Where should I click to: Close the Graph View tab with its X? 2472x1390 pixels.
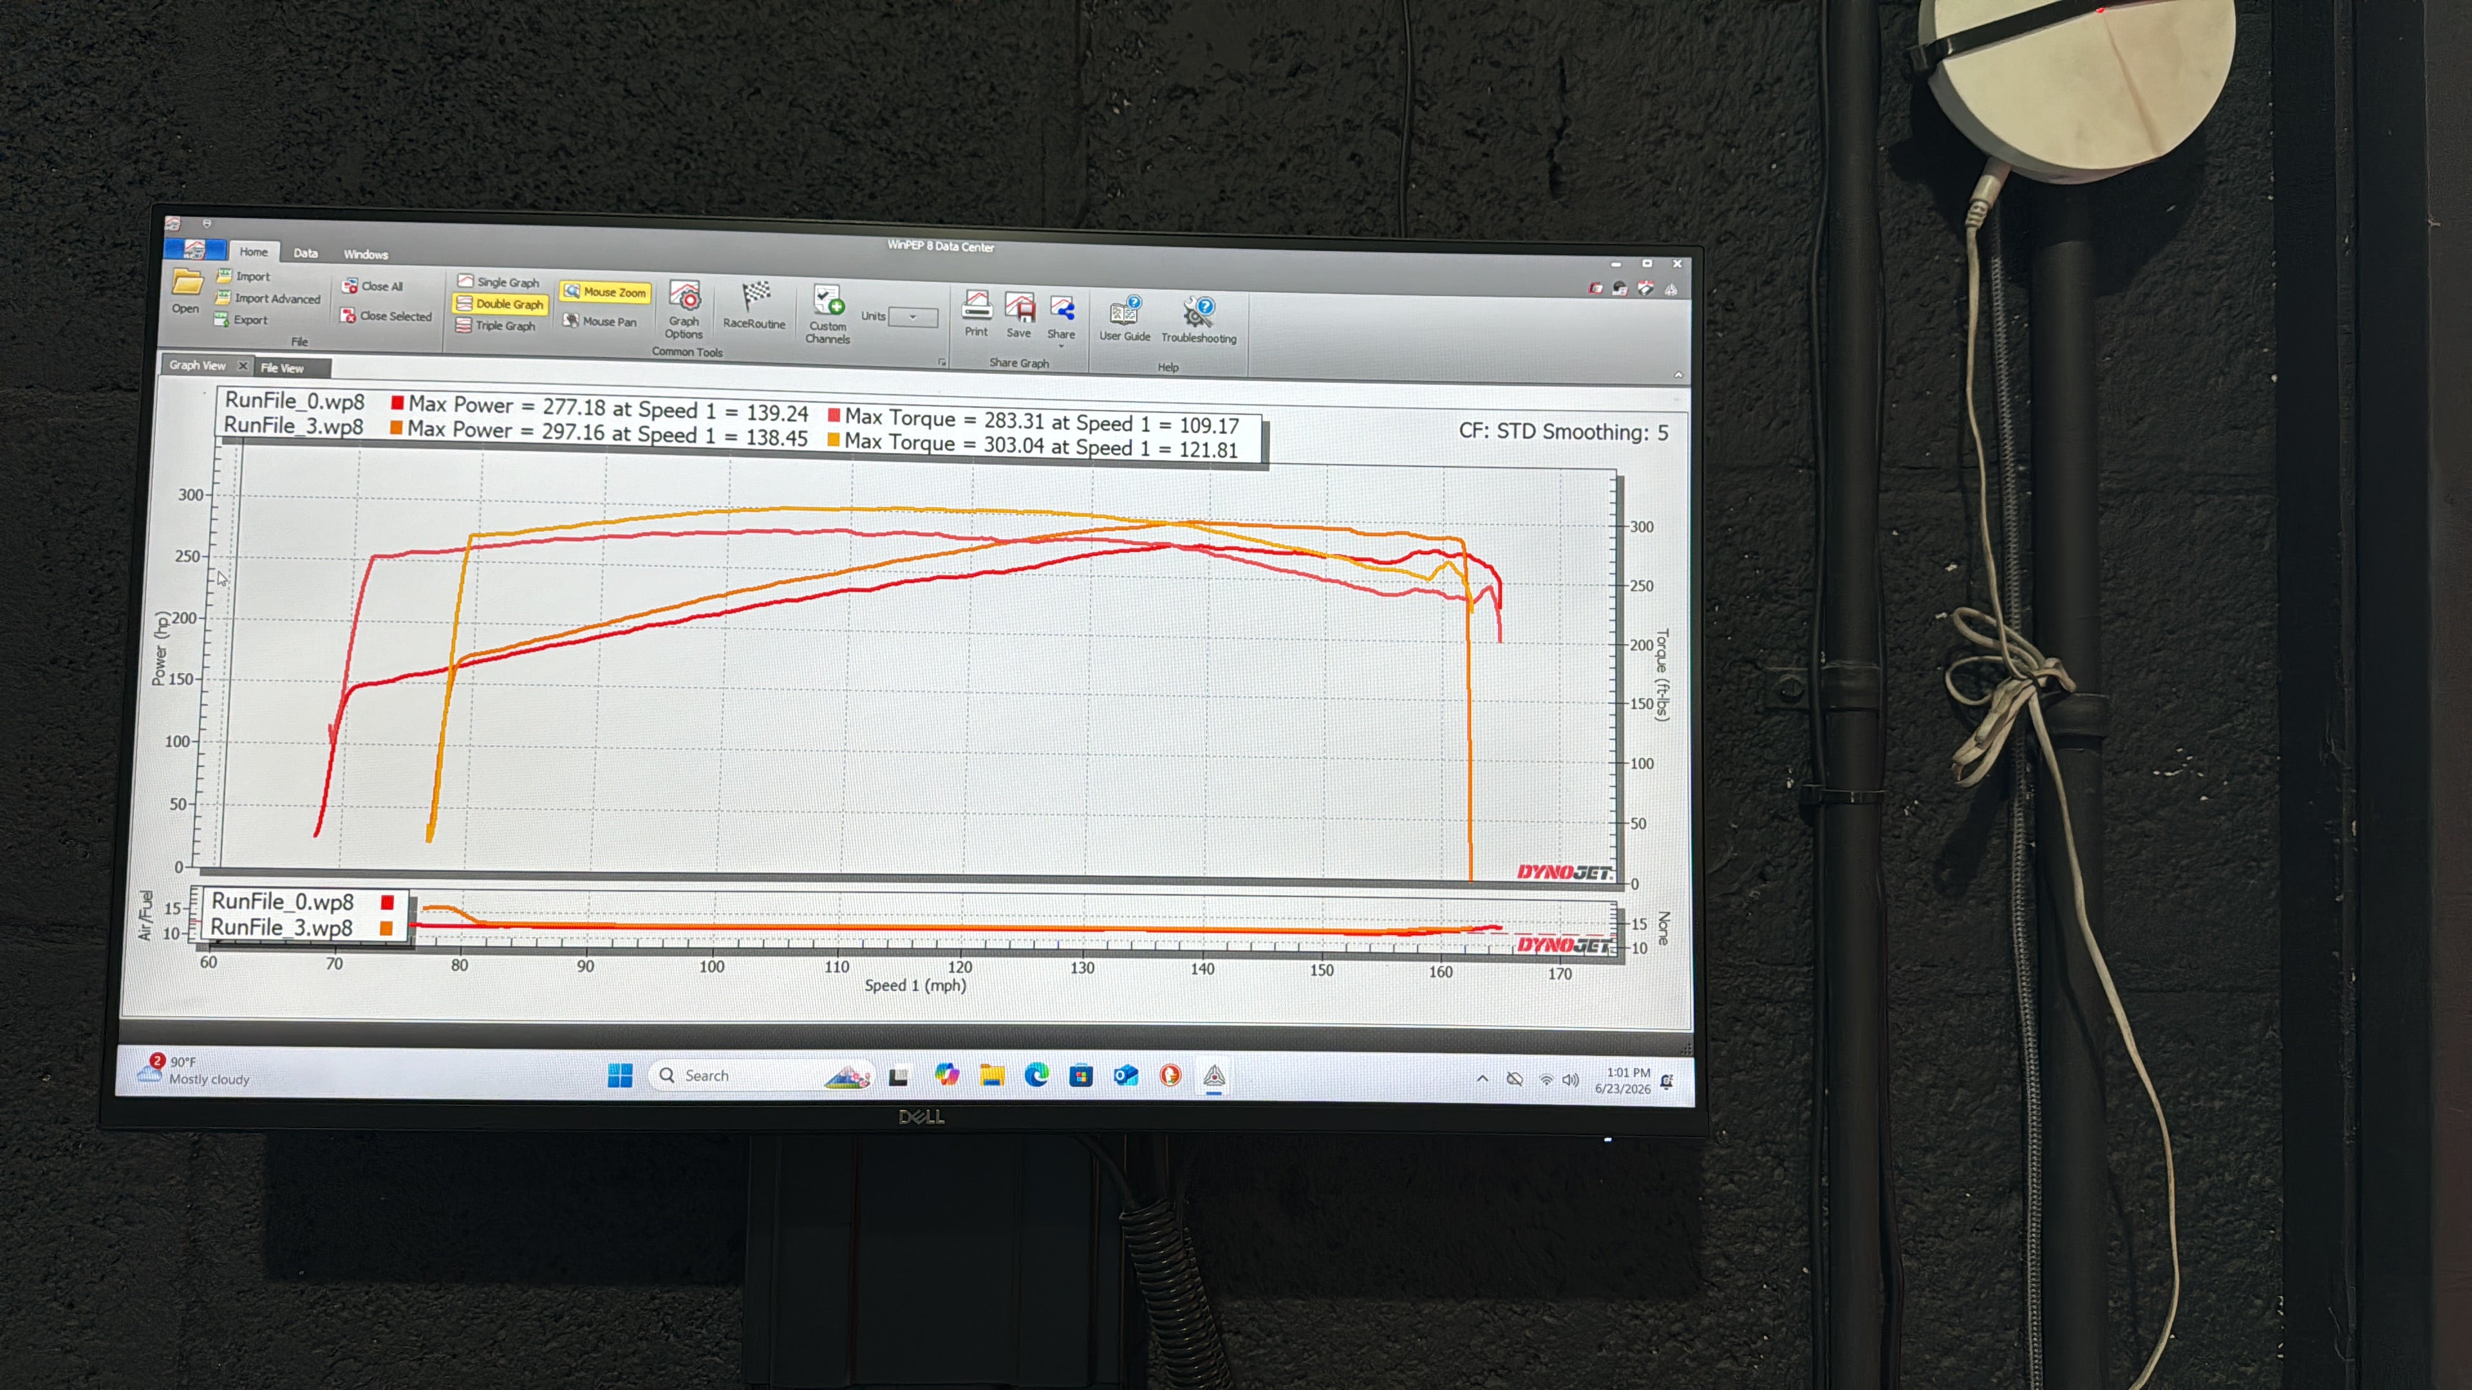click(243, 366)
